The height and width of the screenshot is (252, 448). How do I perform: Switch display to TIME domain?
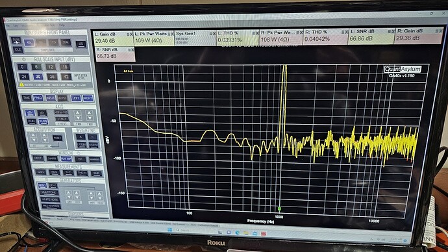click(26, 97)
